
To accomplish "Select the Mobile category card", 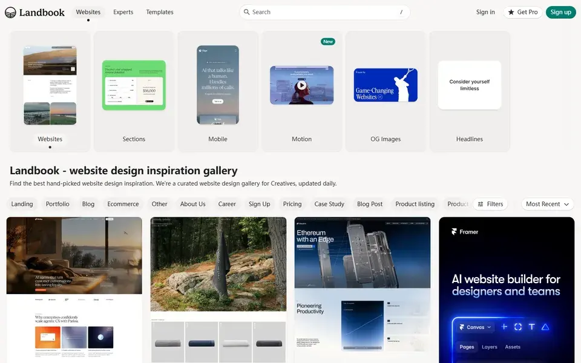I will pos(218,91).
